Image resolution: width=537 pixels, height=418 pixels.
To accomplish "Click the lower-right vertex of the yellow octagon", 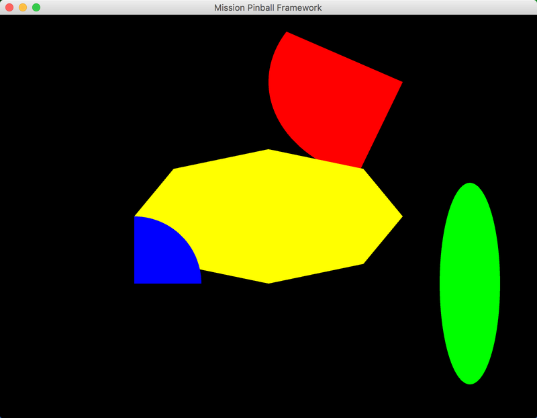I will [362, 263].
